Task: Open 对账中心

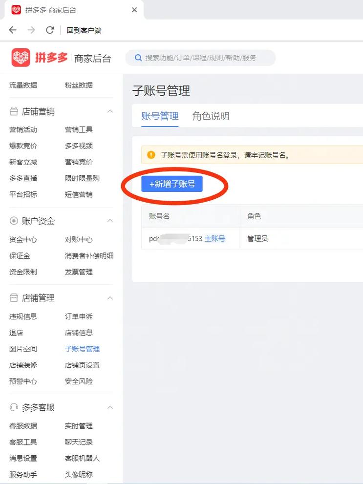Action: pos(79,239)
